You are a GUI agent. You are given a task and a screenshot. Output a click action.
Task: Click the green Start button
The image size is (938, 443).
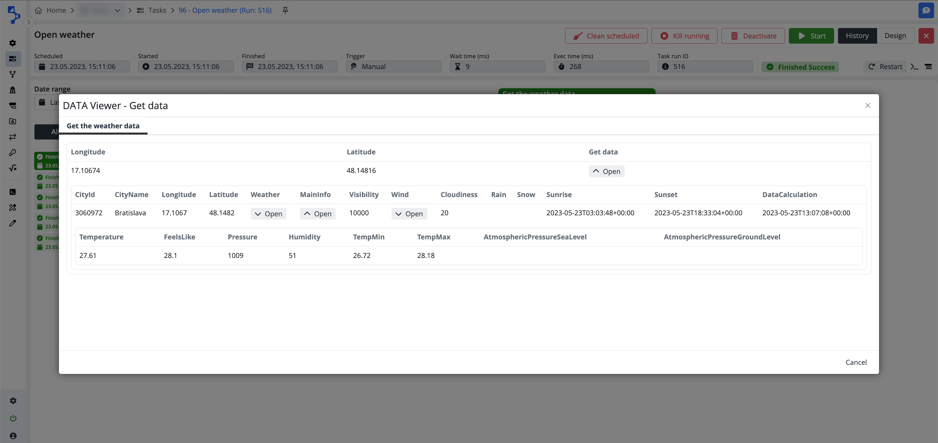811,36
